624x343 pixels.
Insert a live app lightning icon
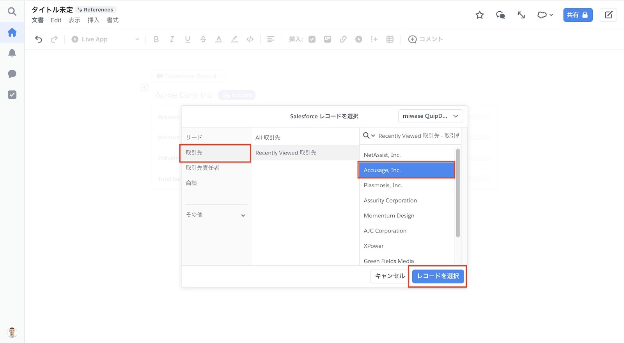pyautogui.click(x=359, y=39)
